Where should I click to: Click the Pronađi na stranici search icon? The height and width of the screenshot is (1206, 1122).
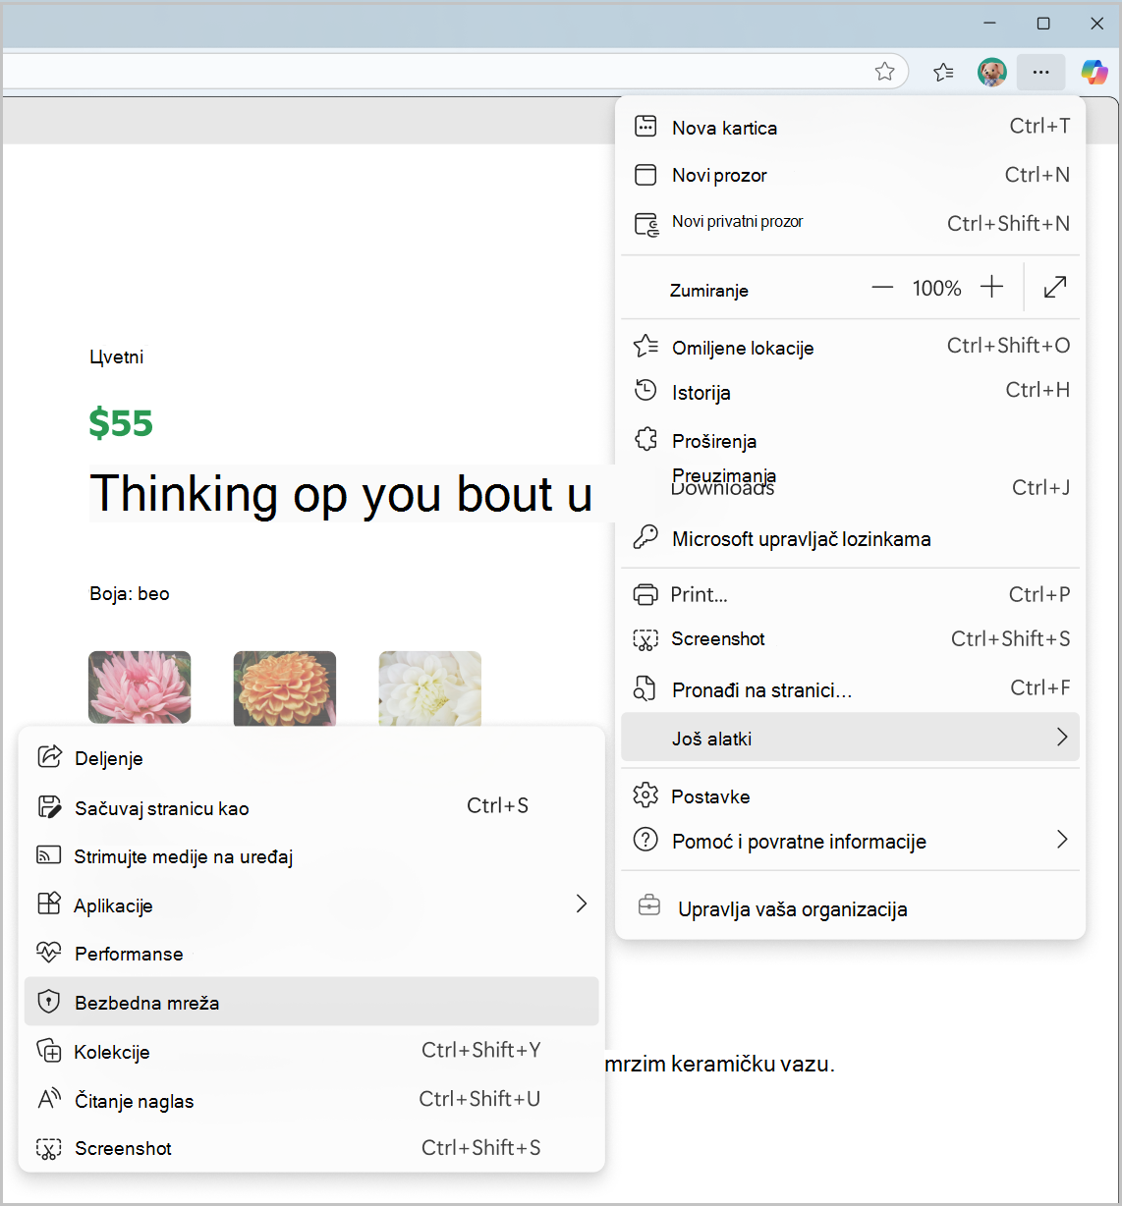point(645,688)
